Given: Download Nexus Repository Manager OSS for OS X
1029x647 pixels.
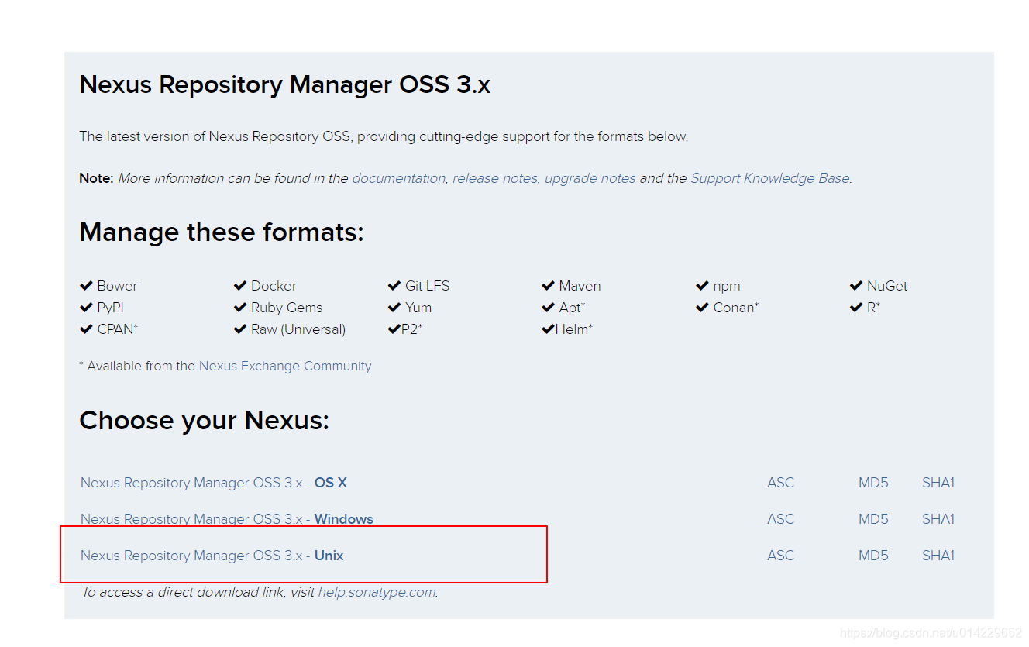Looking at the screenshot, I should click(214, 483).
